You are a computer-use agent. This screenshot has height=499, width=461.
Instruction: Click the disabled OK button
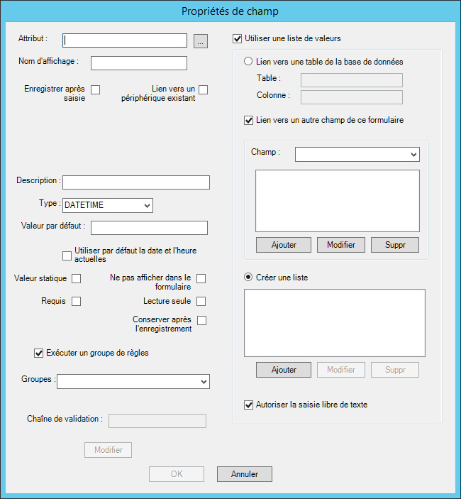(177, 474)
